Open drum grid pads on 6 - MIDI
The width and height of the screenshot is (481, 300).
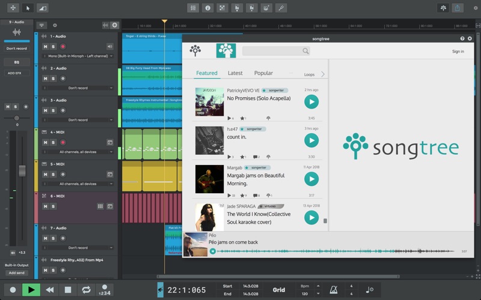100,206
